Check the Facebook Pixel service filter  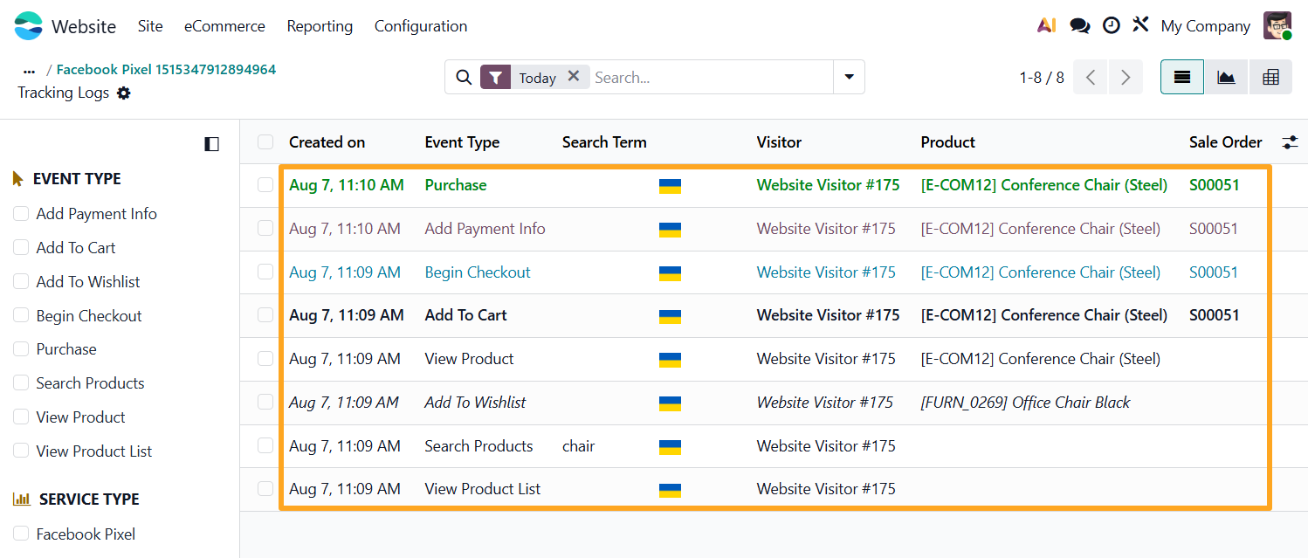tap(21, 534)
